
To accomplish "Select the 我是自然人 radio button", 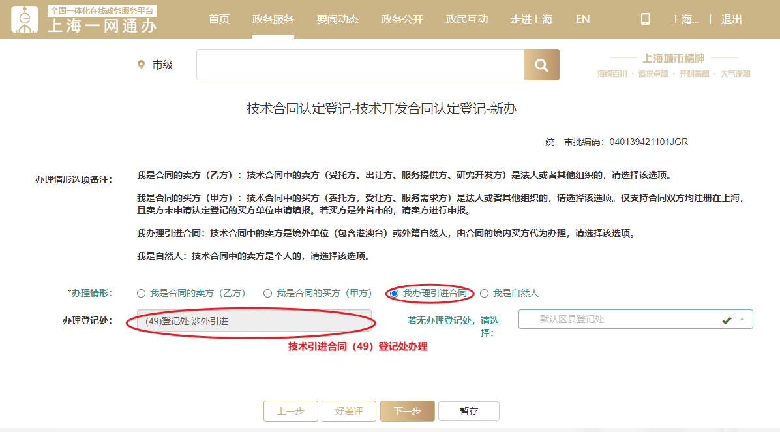I will 484,294.
